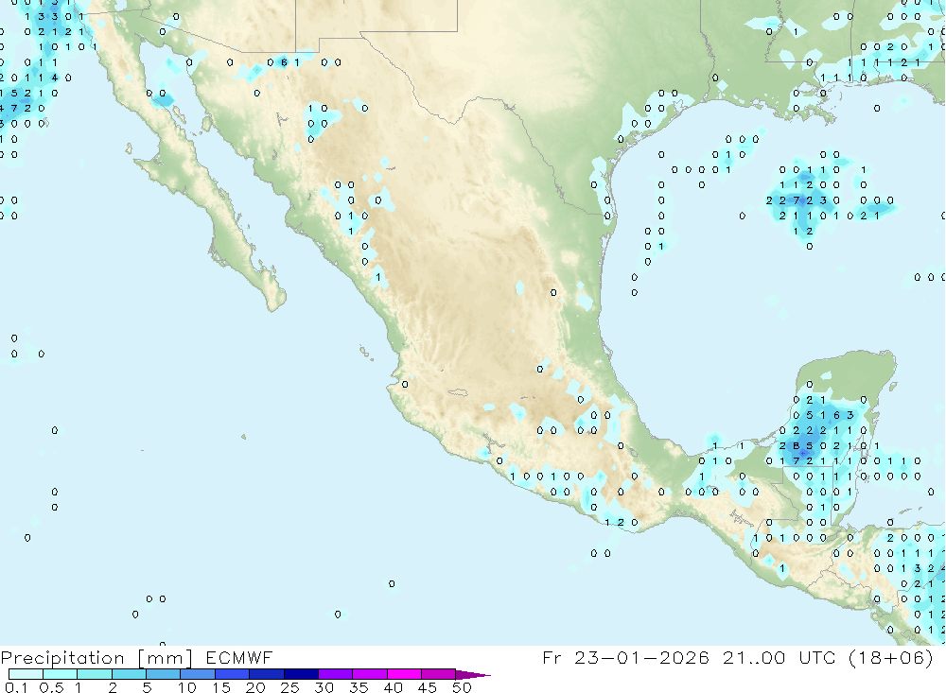Click the 35–40 mm purple legend swatch
This screenshot has width=946, height=693.
tap(370, 674)
